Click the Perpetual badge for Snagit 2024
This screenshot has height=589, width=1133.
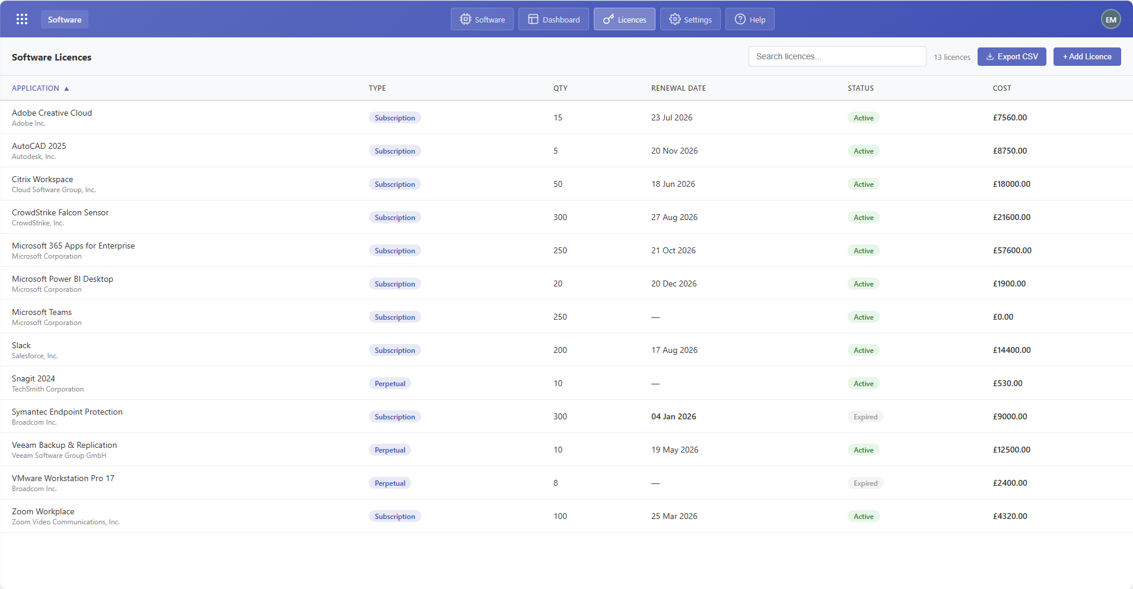point(390,383)
